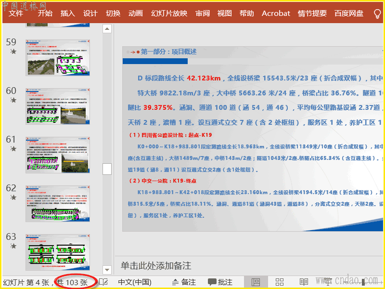Click the line starting K0+000～K18+988.801
385x289 pixels.
(x=260, y=147)
